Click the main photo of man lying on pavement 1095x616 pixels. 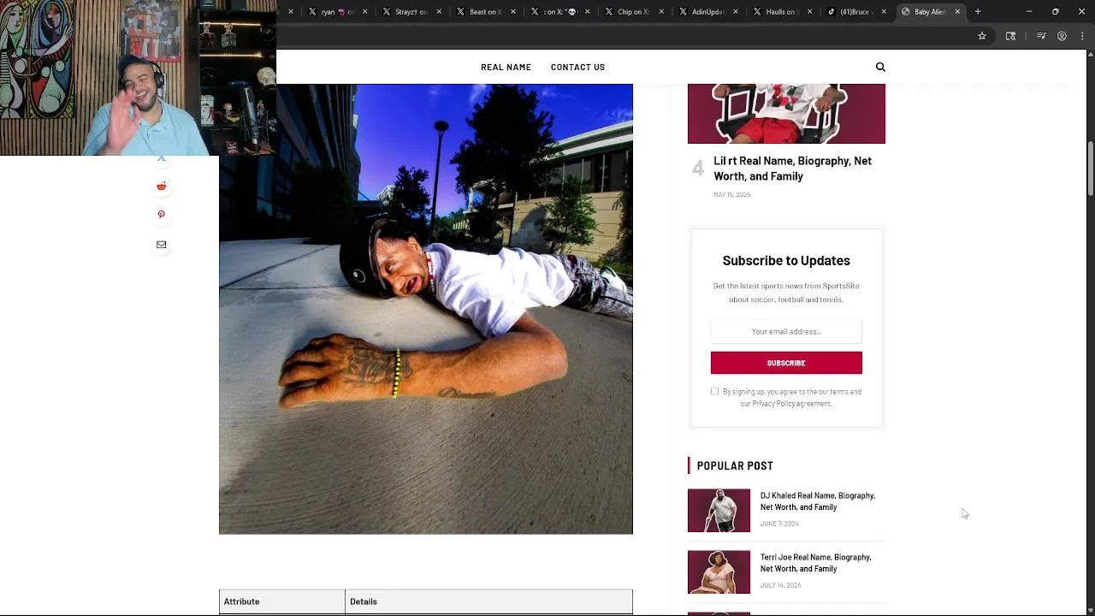[x=426, y=309]
